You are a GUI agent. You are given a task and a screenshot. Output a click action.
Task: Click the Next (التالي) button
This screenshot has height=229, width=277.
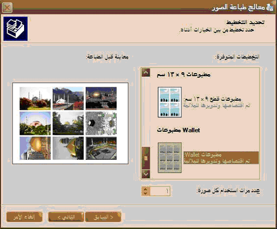(66, 217)
